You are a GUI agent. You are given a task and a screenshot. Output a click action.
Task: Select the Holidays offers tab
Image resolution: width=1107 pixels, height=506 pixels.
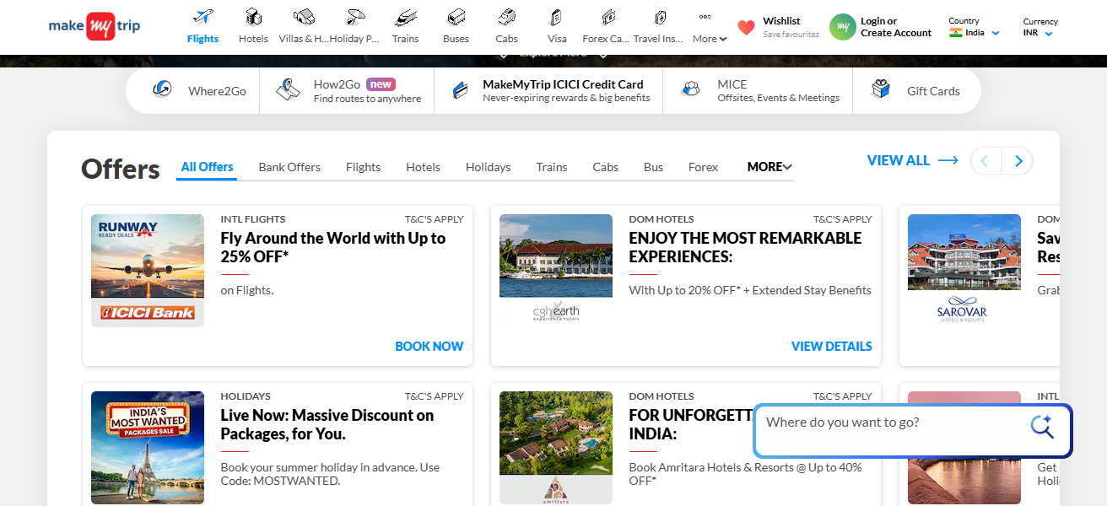[x=488, y=166]
